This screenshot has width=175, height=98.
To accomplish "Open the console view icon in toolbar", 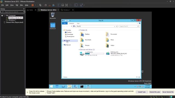I will pyautogui.click(x=76, y=5).
